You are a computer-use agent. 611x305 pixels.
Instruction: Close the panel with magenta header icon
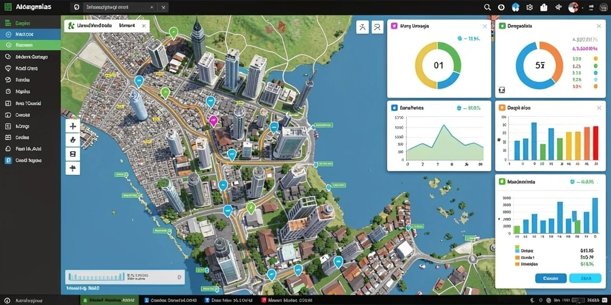pos(485,26)
